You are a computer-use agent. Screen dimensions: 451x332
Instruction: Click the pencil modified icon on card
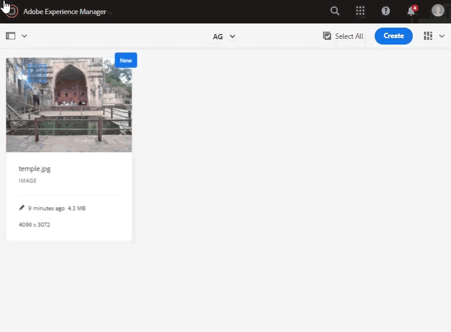point(22,208)
